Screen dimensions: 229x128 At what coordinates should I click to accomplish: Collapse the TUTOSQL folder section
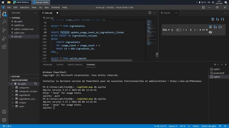pos(24,18)
